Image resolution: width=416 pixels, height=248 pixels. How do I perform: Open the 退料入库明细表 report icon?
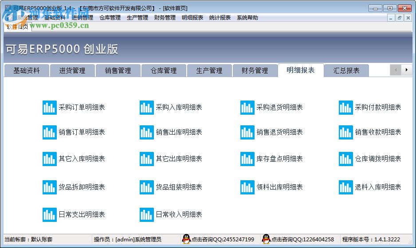[x=345, y=187]
